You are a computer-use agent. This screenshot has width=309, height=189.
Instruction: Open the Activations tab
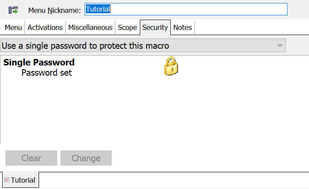click(x=45, y=27)
